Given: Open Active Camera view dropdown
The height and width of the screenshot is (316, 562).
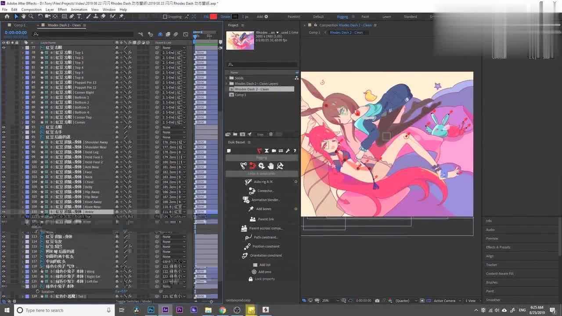Looking at the screenshot, I should [447, 301].
